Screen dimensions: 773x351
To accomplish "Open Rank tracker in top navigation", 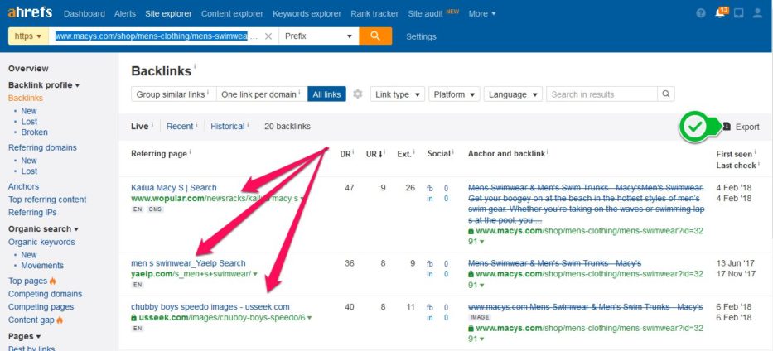I will [374, 14].
